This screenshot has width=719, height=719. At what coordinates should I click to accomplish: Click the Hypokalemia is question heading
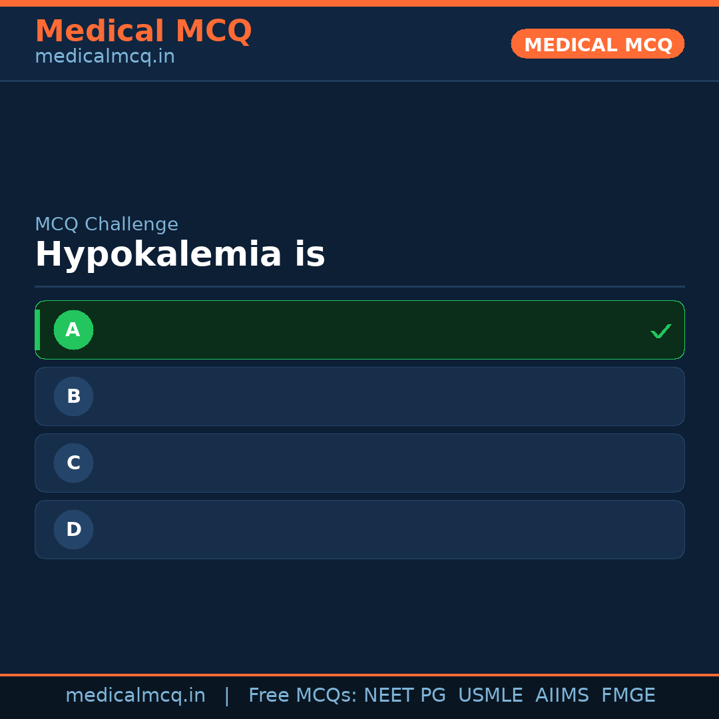pos(180,254)
